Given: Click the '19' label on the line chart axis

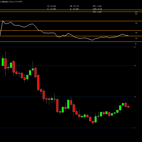Looking at the screenshot, I should pyautogui.click(x=136, y=23).
